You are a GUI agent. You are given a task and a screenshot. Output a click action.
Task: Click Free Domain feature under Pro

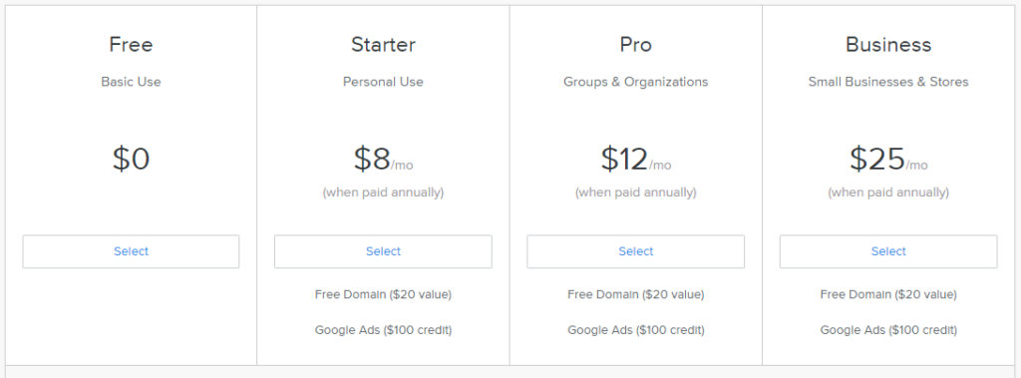pyautogui.click(x=635, y=294)
